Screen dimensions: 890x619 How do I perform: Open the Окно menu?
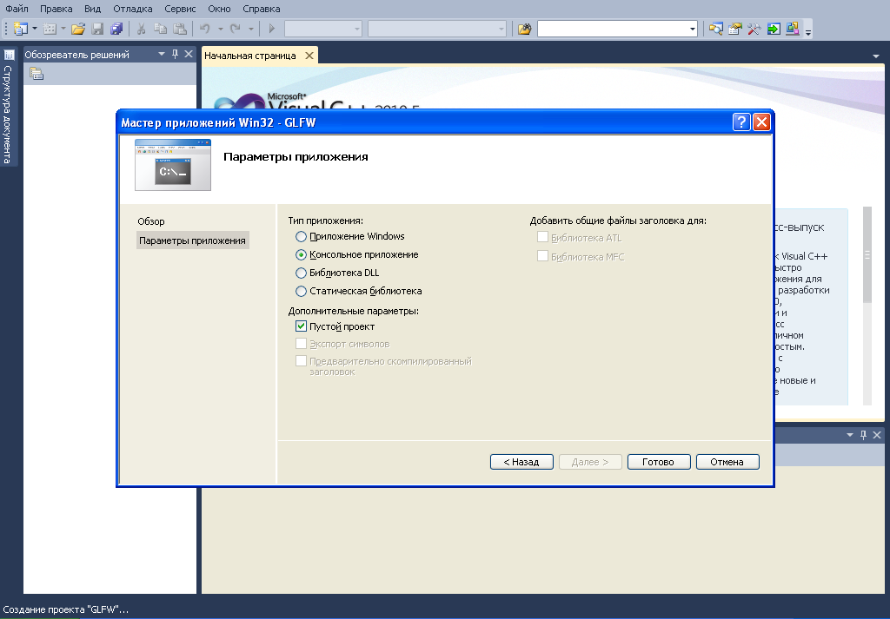point(219,9)
